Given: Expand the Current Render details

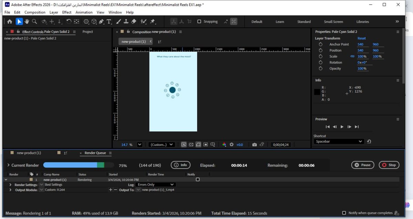Looking at the screenshot, I should click(x=8, y=165).
